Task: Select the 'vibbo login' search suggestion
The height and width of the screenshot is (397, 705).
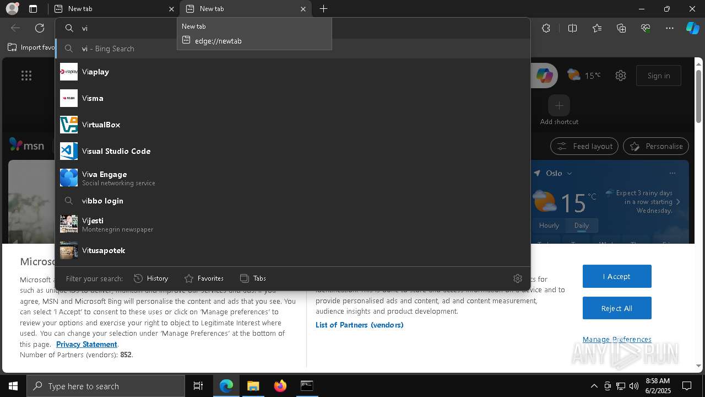Action: tap(292, 201)
